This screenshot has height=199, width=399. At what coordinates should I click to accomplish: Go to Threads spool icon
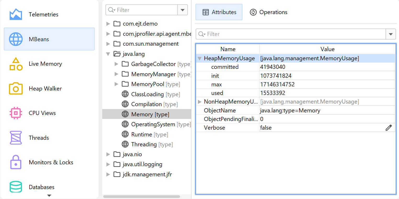click(x=16, y=138)
